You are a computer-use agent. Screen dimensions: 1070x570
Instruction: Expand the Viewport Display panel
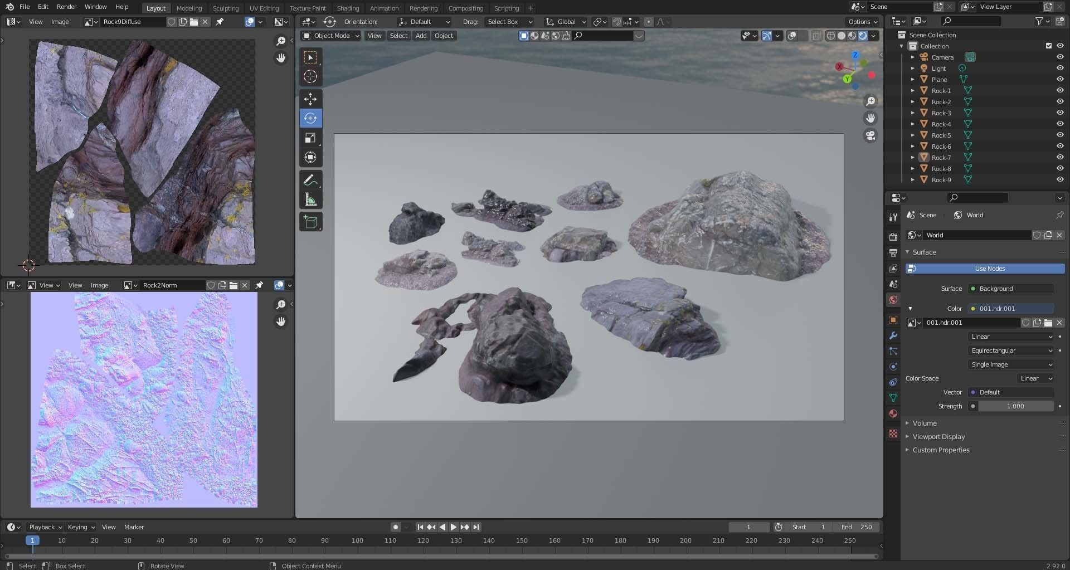point(938,437)
